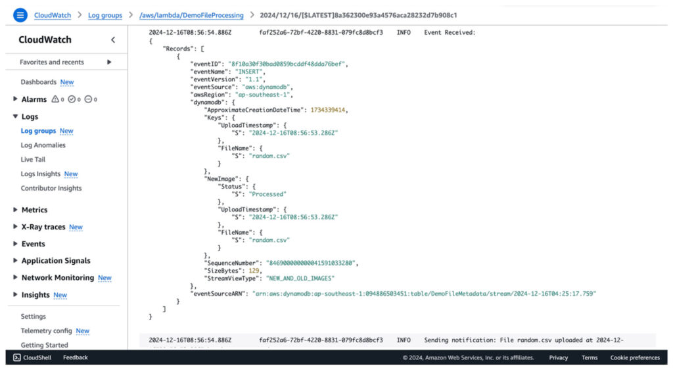Click the Feedback button in the footer
673x370 pixels.
[75, 357]
